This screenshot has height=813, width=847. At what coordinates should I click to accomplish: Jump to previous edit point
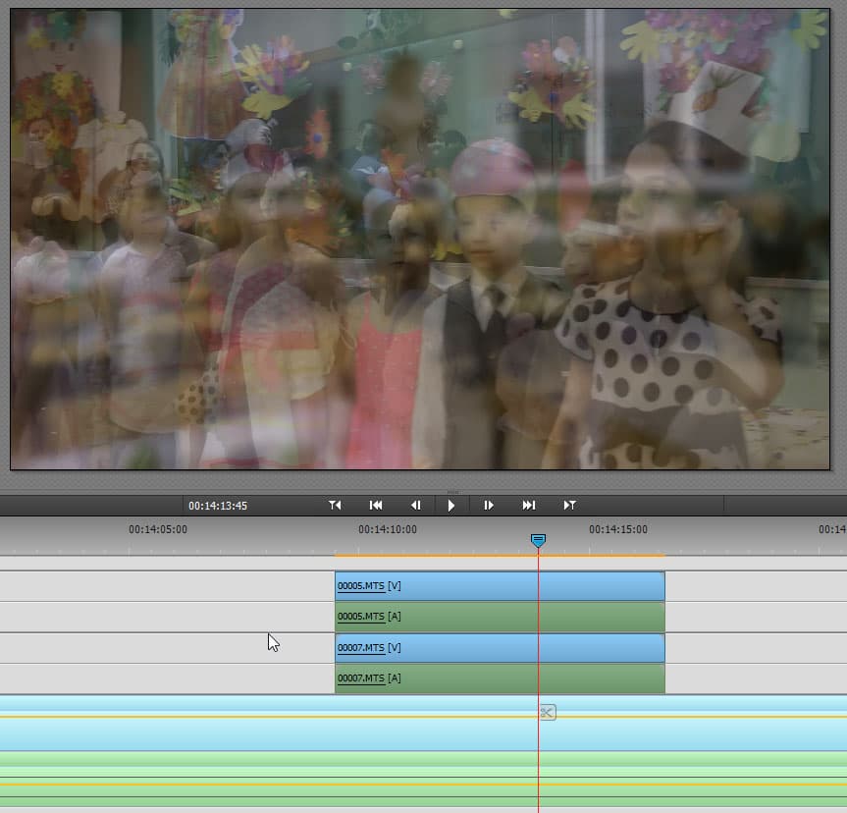376,506
